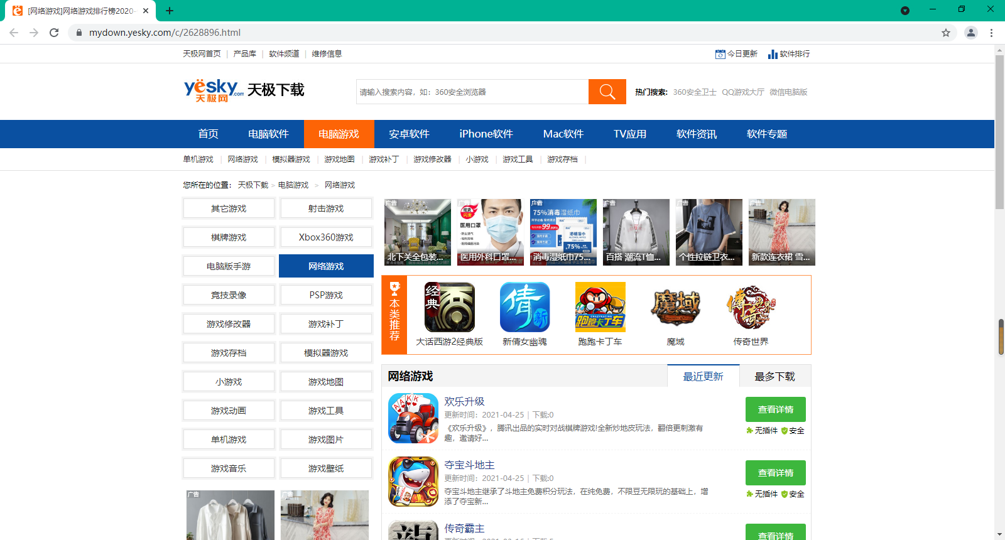1005x540 pixels.
Task: Open 游戏地图 sub-navigation link
Action: click(x=339, y=159)
